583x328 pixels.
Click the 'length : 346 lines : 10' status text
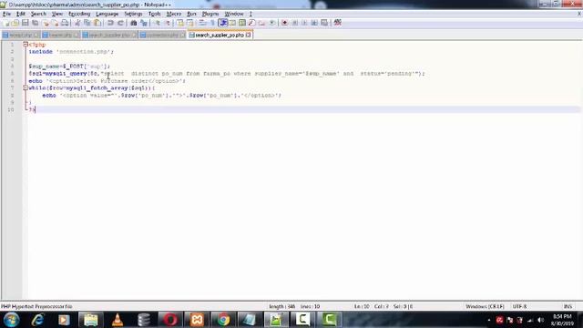294,306
